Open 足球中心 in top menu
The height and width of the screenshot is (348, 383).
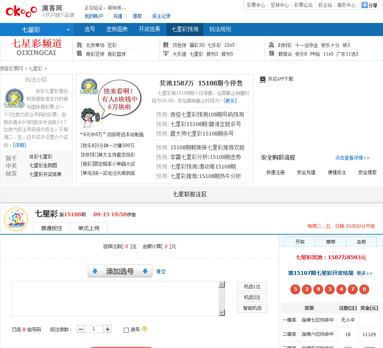coord(280,5)
